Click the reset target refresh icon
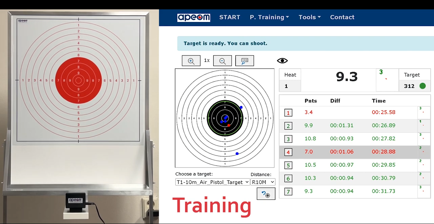This screenshot has height=224, width=434. point(266,194)
